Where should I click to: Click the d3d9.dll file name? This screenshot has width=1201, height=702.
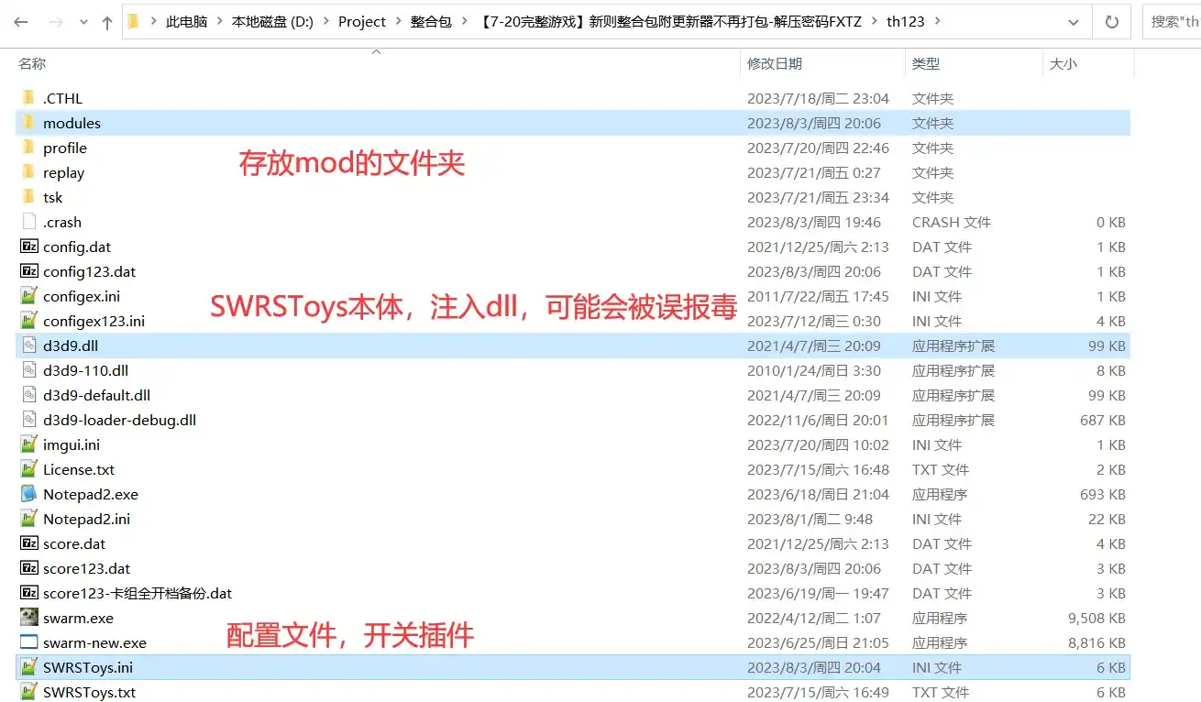71,346
